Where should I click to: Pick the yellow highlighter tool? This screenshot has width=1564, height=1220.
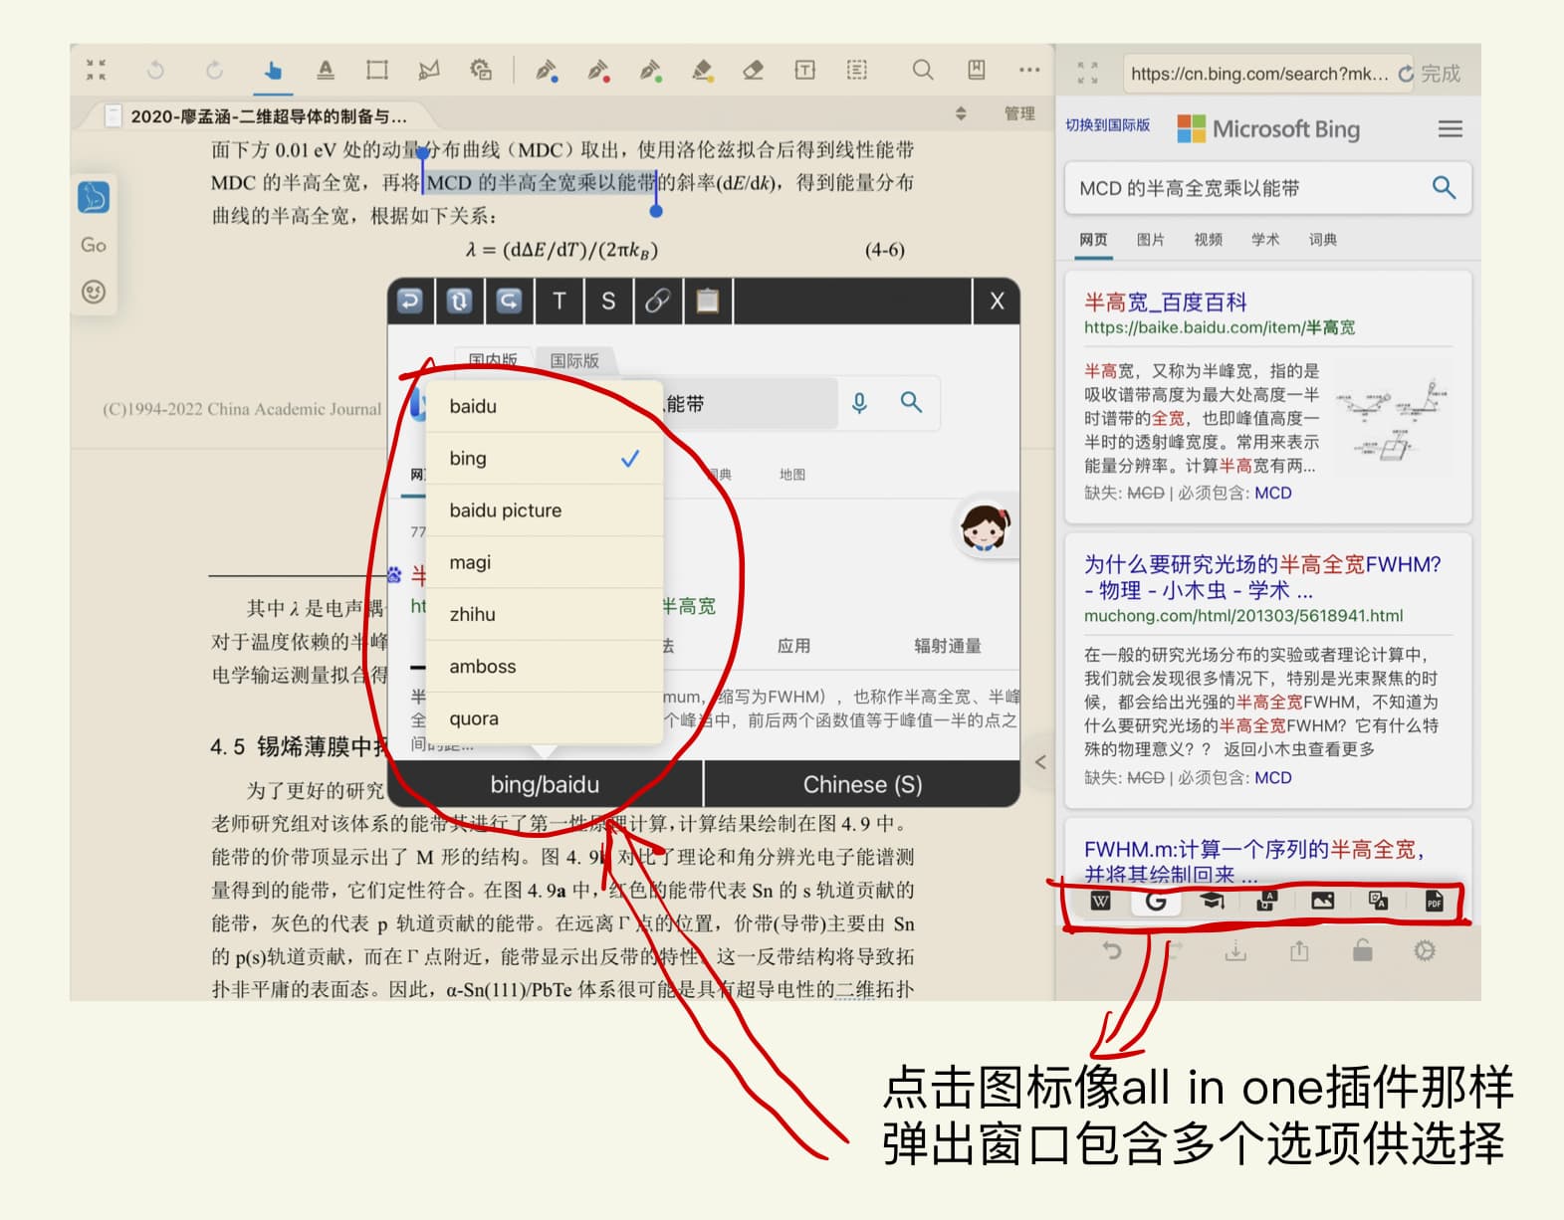pyautogui.click(x=702, y=70)
